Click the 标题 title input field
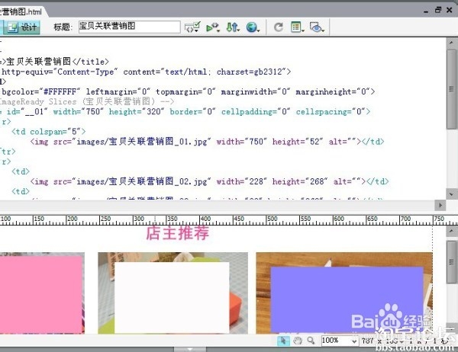This screenshot has width=458, height=352. coord(130,27)
